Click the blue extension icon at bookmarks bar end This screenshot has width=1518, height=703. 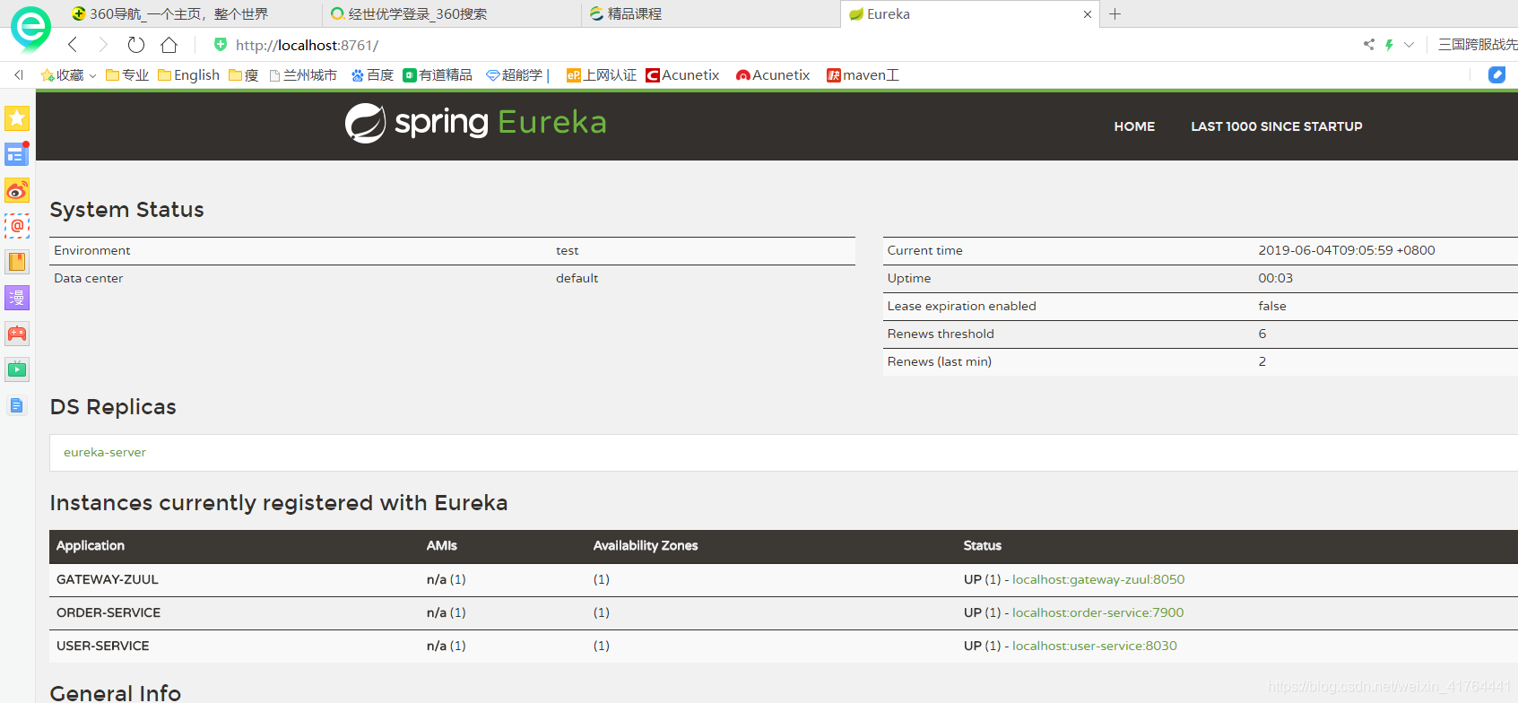click(1496, 75)
